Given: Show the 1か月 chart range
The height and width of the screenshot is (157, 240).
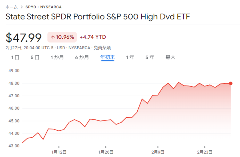Looking at the screenshot, I should 57,57.
